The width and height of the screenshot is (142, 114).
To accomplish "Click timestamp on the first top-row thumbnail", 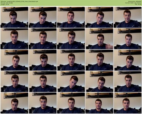I will point(26,27).
